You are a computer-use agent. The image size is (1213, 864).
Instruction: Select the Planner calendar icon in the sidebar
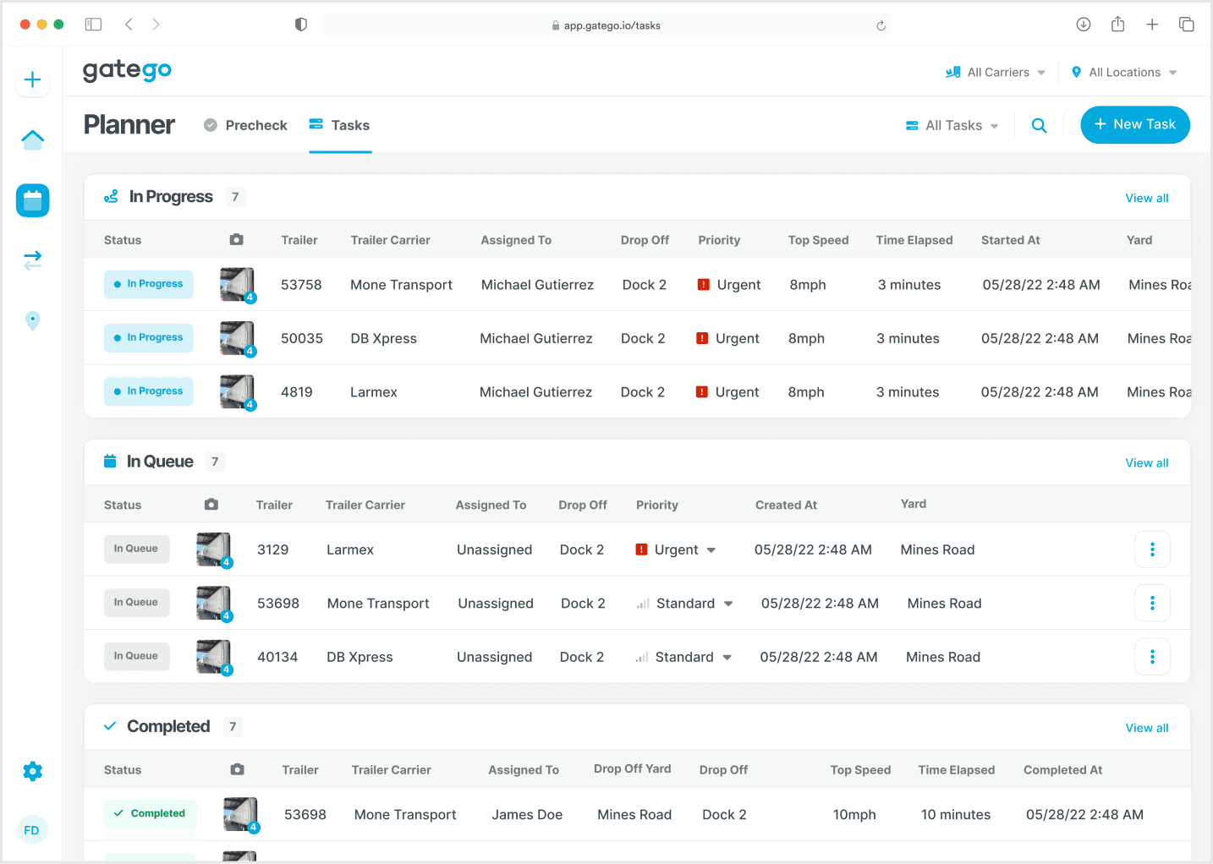coord(32,200)
